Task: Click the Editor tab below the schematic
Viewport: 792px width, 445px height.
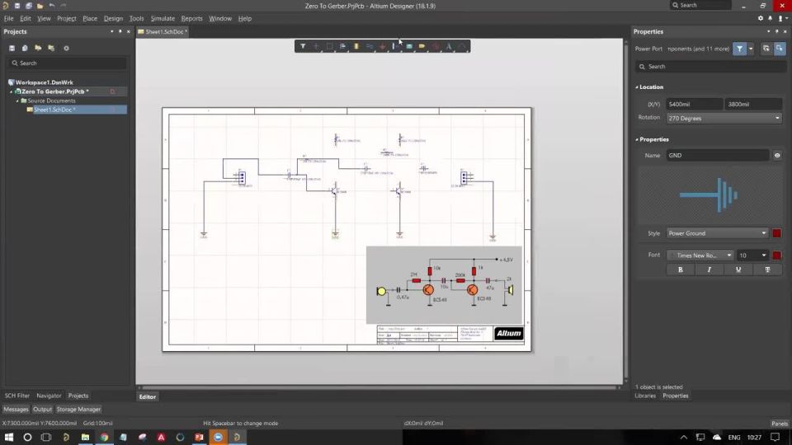Action: pyautogui.click(x=148, y=396)
